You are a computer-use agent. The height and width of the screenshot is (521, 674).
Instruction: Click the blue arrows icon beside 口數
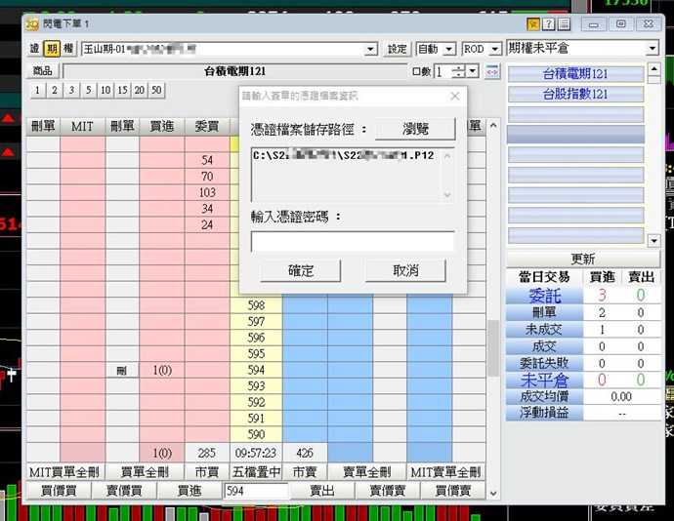492,71
